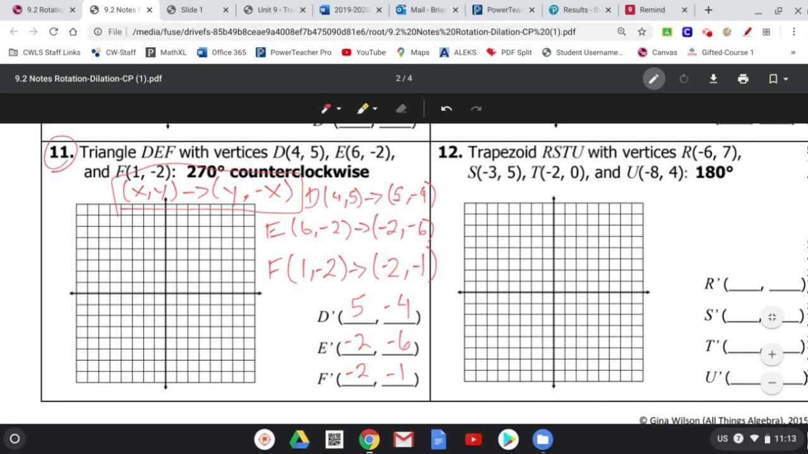The image size is (808, 454).
Task: Reload the current page
Action: (53, 32)
